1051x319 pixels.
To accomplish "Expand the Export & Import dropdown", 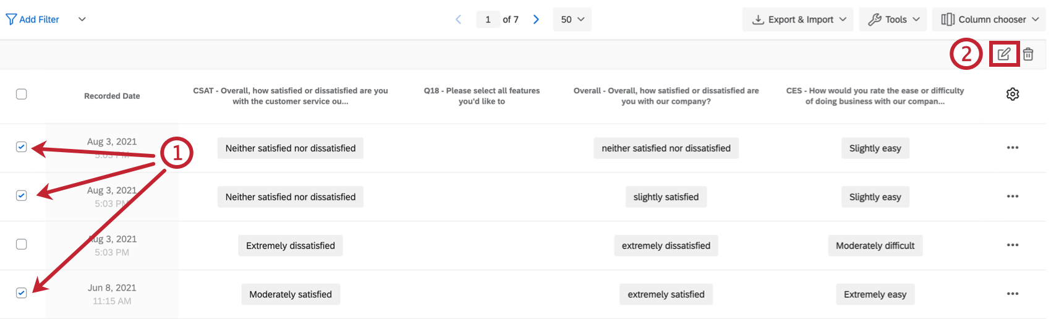I will click(798, 20).
